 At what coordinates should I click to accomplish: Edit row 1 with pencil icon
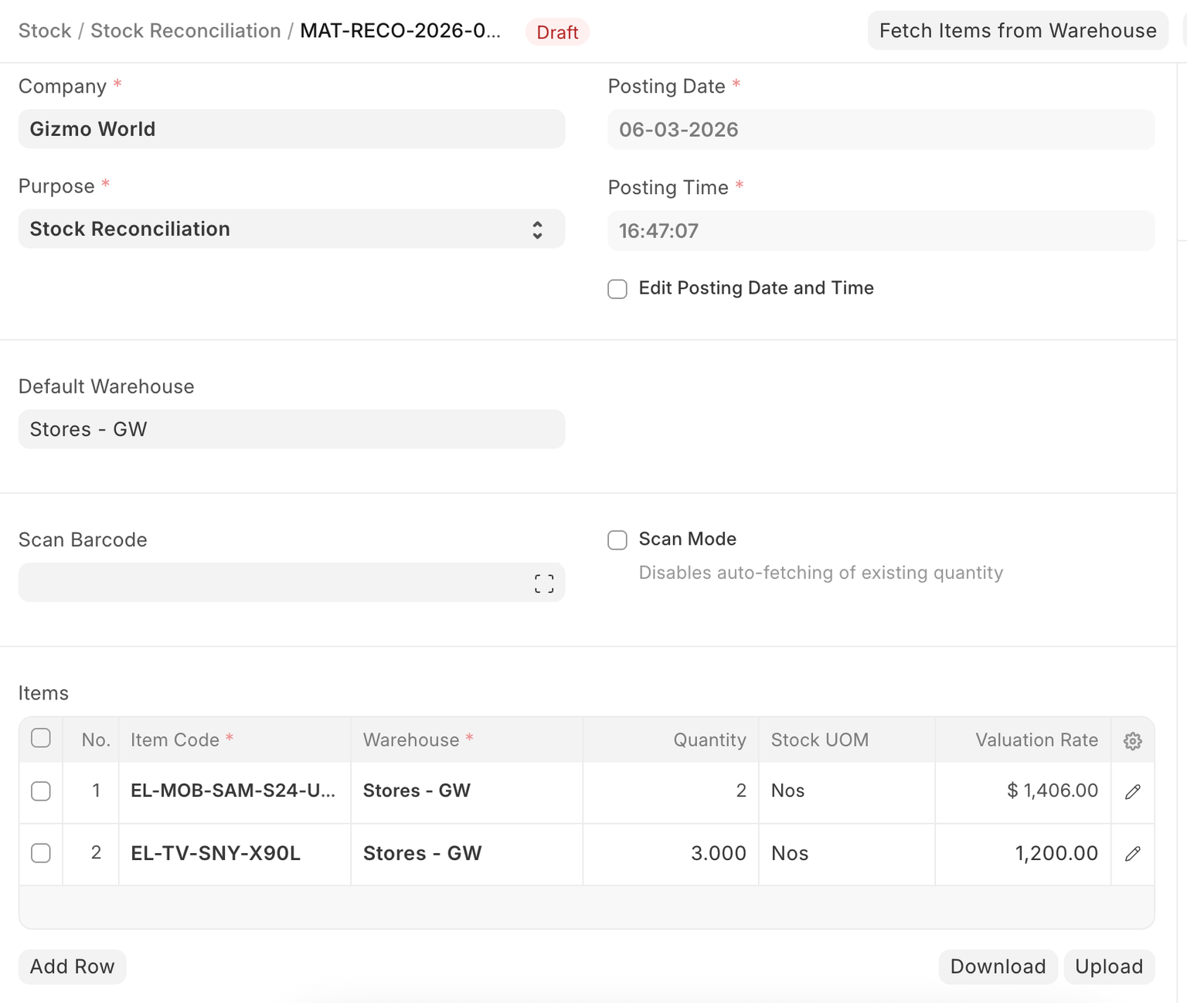point(1132,792)
